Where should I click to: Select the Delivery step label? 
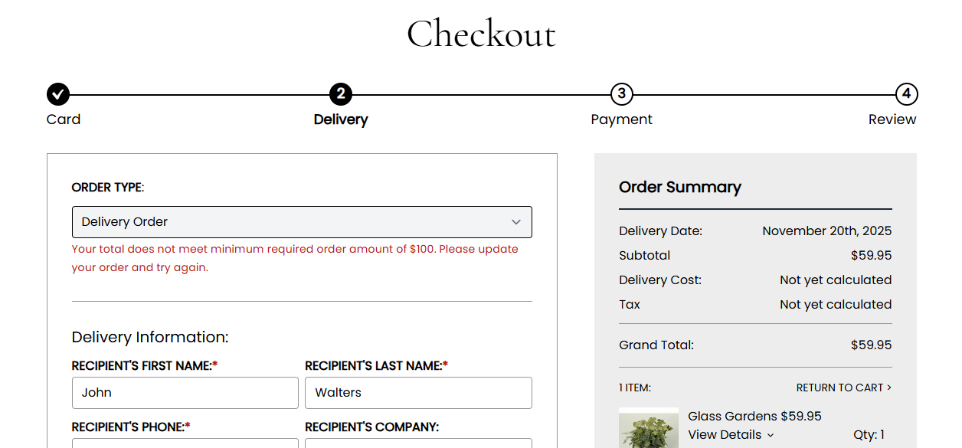click(341, 119)
